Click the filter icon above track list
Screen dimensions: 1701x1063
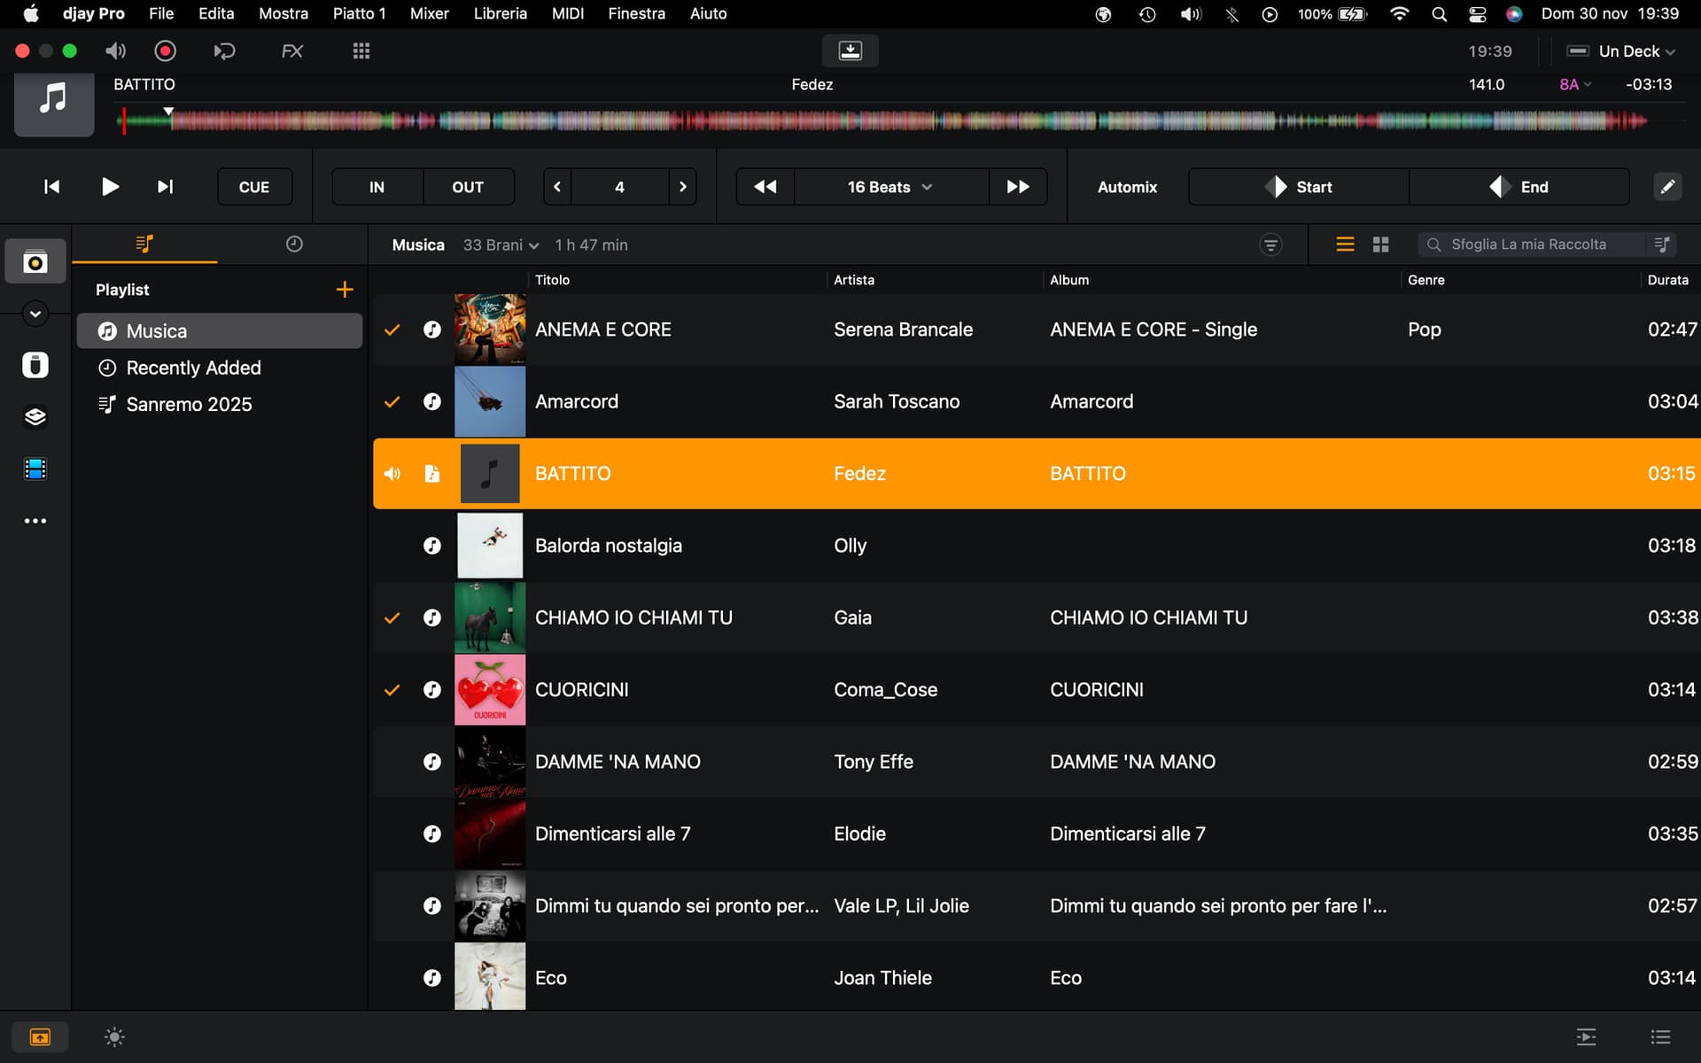(x=1270, y=244)
